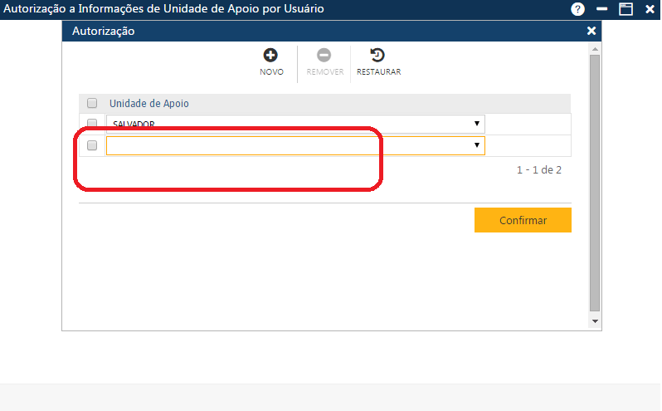Screen dimensions: 662x411
Task: Click the dialog scrollbar down arrow
Action: click(594, 320)
